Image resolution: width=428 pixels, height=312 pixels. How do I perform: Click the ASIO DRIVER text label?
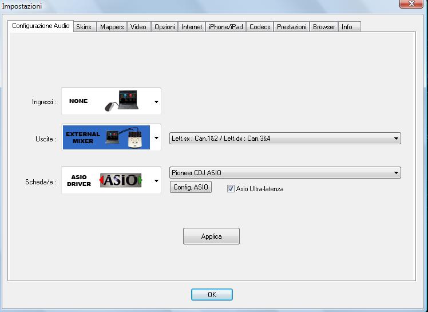click(x=79, y=180)
